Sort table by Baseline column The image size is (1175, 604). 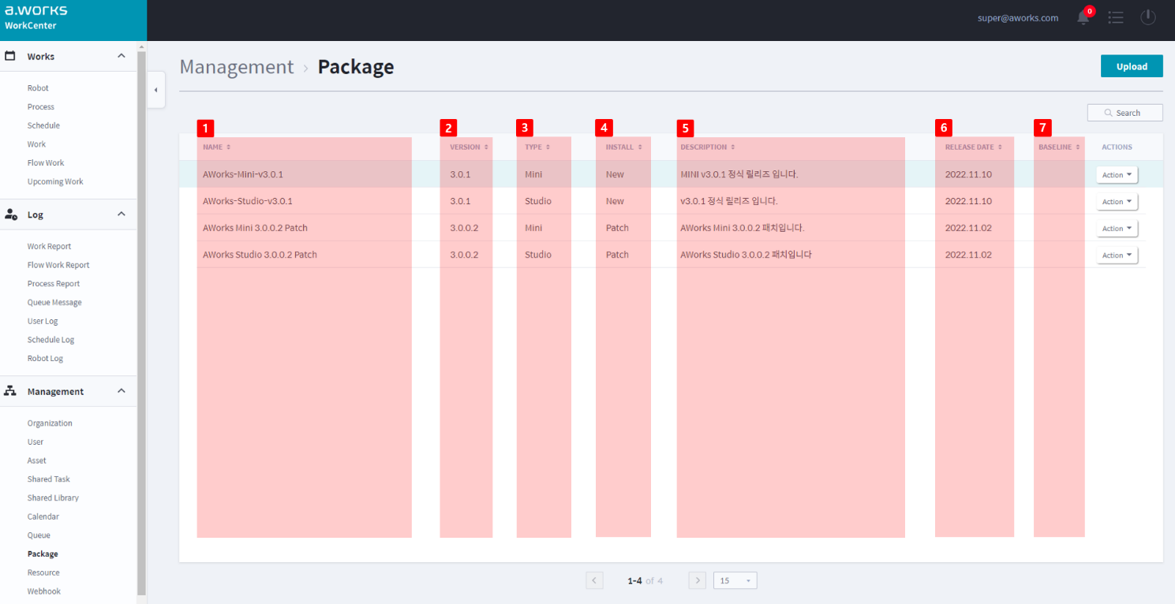(1059, 147)
